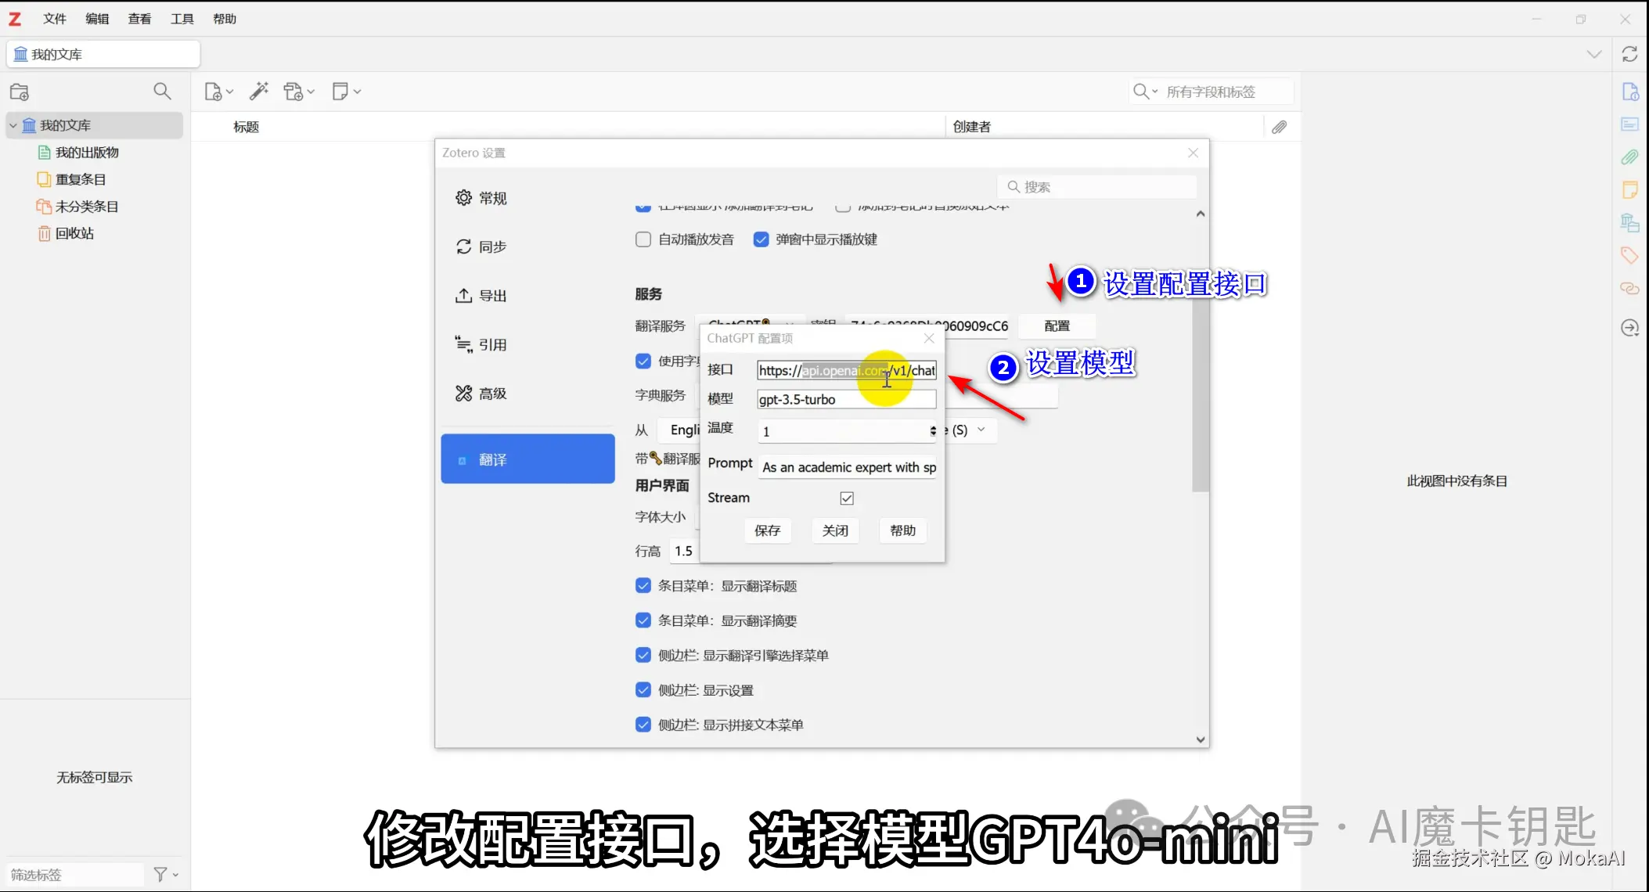
Task: Expand the 我的文库 collection tree
Action: 13,124
